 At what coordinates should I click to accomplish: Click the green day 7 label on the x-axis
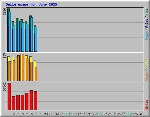coord(36,114)
